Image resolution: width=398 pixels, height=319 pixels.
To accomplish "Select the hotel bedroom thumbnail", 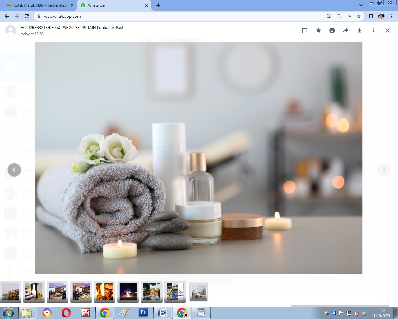I will [x=34, y=292].
